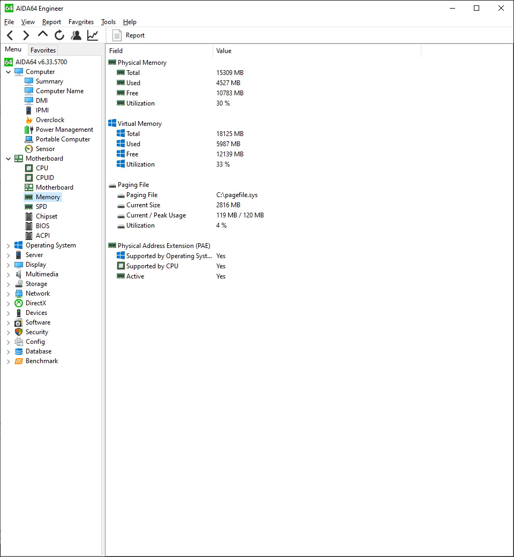Image resolution: width=514 pixels, height=557 pixels.
Task: Minimize the AIDA64 window
Action: coord(452,8)
